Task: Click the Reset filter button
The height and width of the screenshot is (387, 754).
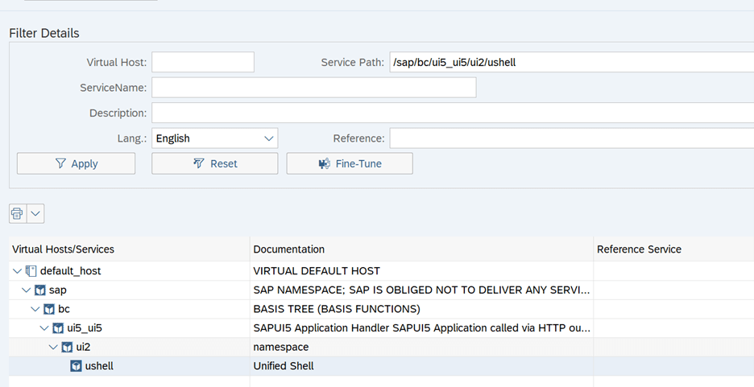Action: [x=214, y=163]
